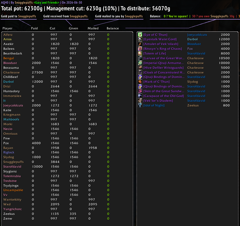
Task: Open the [Eye of C'Thun] item link
Action: (x=155, y=35)
